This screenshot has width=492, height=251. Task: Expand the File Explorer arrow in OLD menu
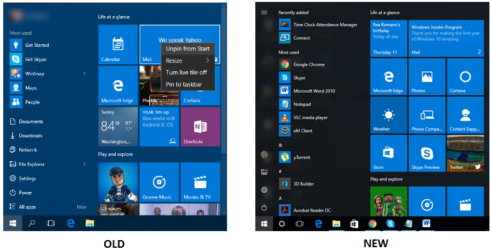pyautogui.click(x=84, y=164)
